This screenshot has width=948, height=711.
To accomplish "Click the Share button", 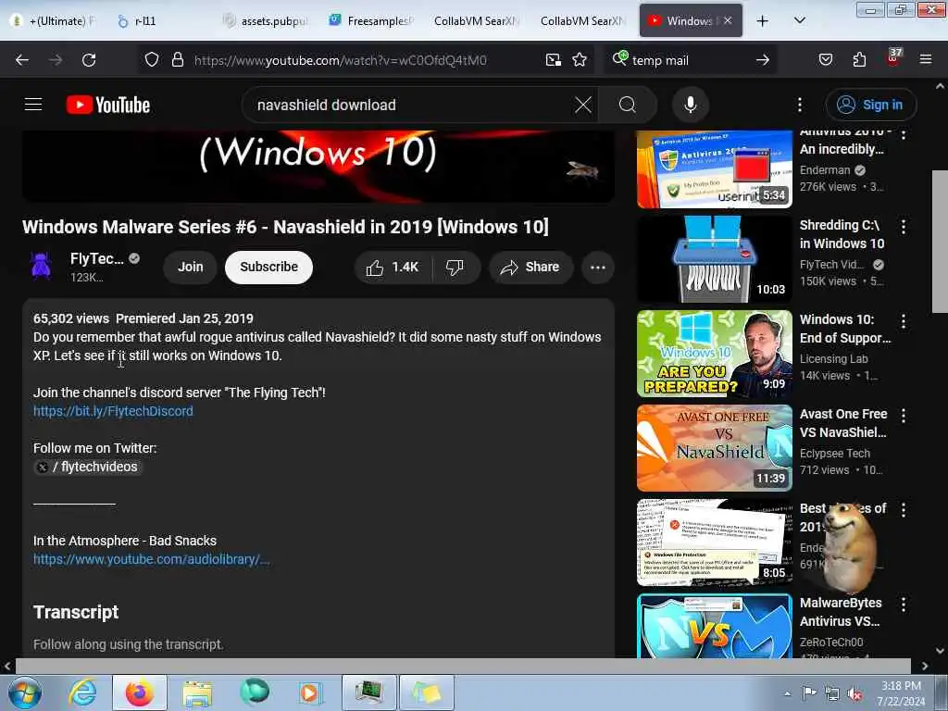I will pyautogui.click(x=530, y=268).
